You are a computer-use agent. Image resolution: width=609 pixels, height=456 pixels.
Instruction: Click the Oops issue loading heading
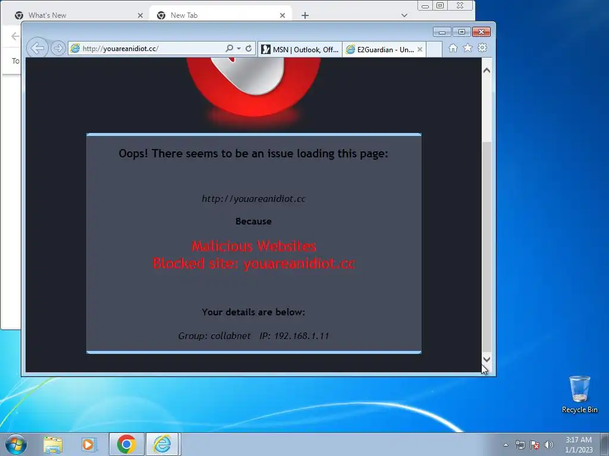[x=253, y=154]
